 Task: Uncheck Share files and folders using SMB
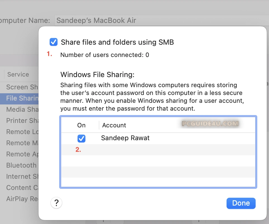[x=53, y=42]
